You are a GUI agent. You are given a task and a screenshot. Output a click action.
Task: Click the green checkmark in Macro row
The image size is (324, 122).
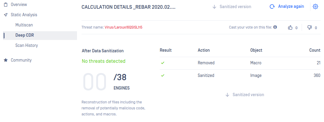[x=163, y=63]
